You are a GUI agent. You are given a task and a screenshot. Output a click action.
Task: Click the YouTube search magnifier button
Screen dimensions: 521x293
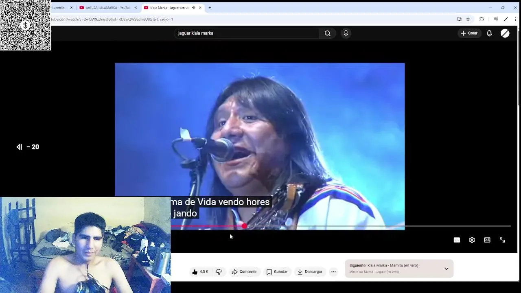pyautogui.click(x=327, y=33)
